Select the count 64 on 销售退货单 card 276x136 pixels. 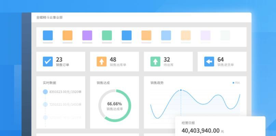click(221, 60)
